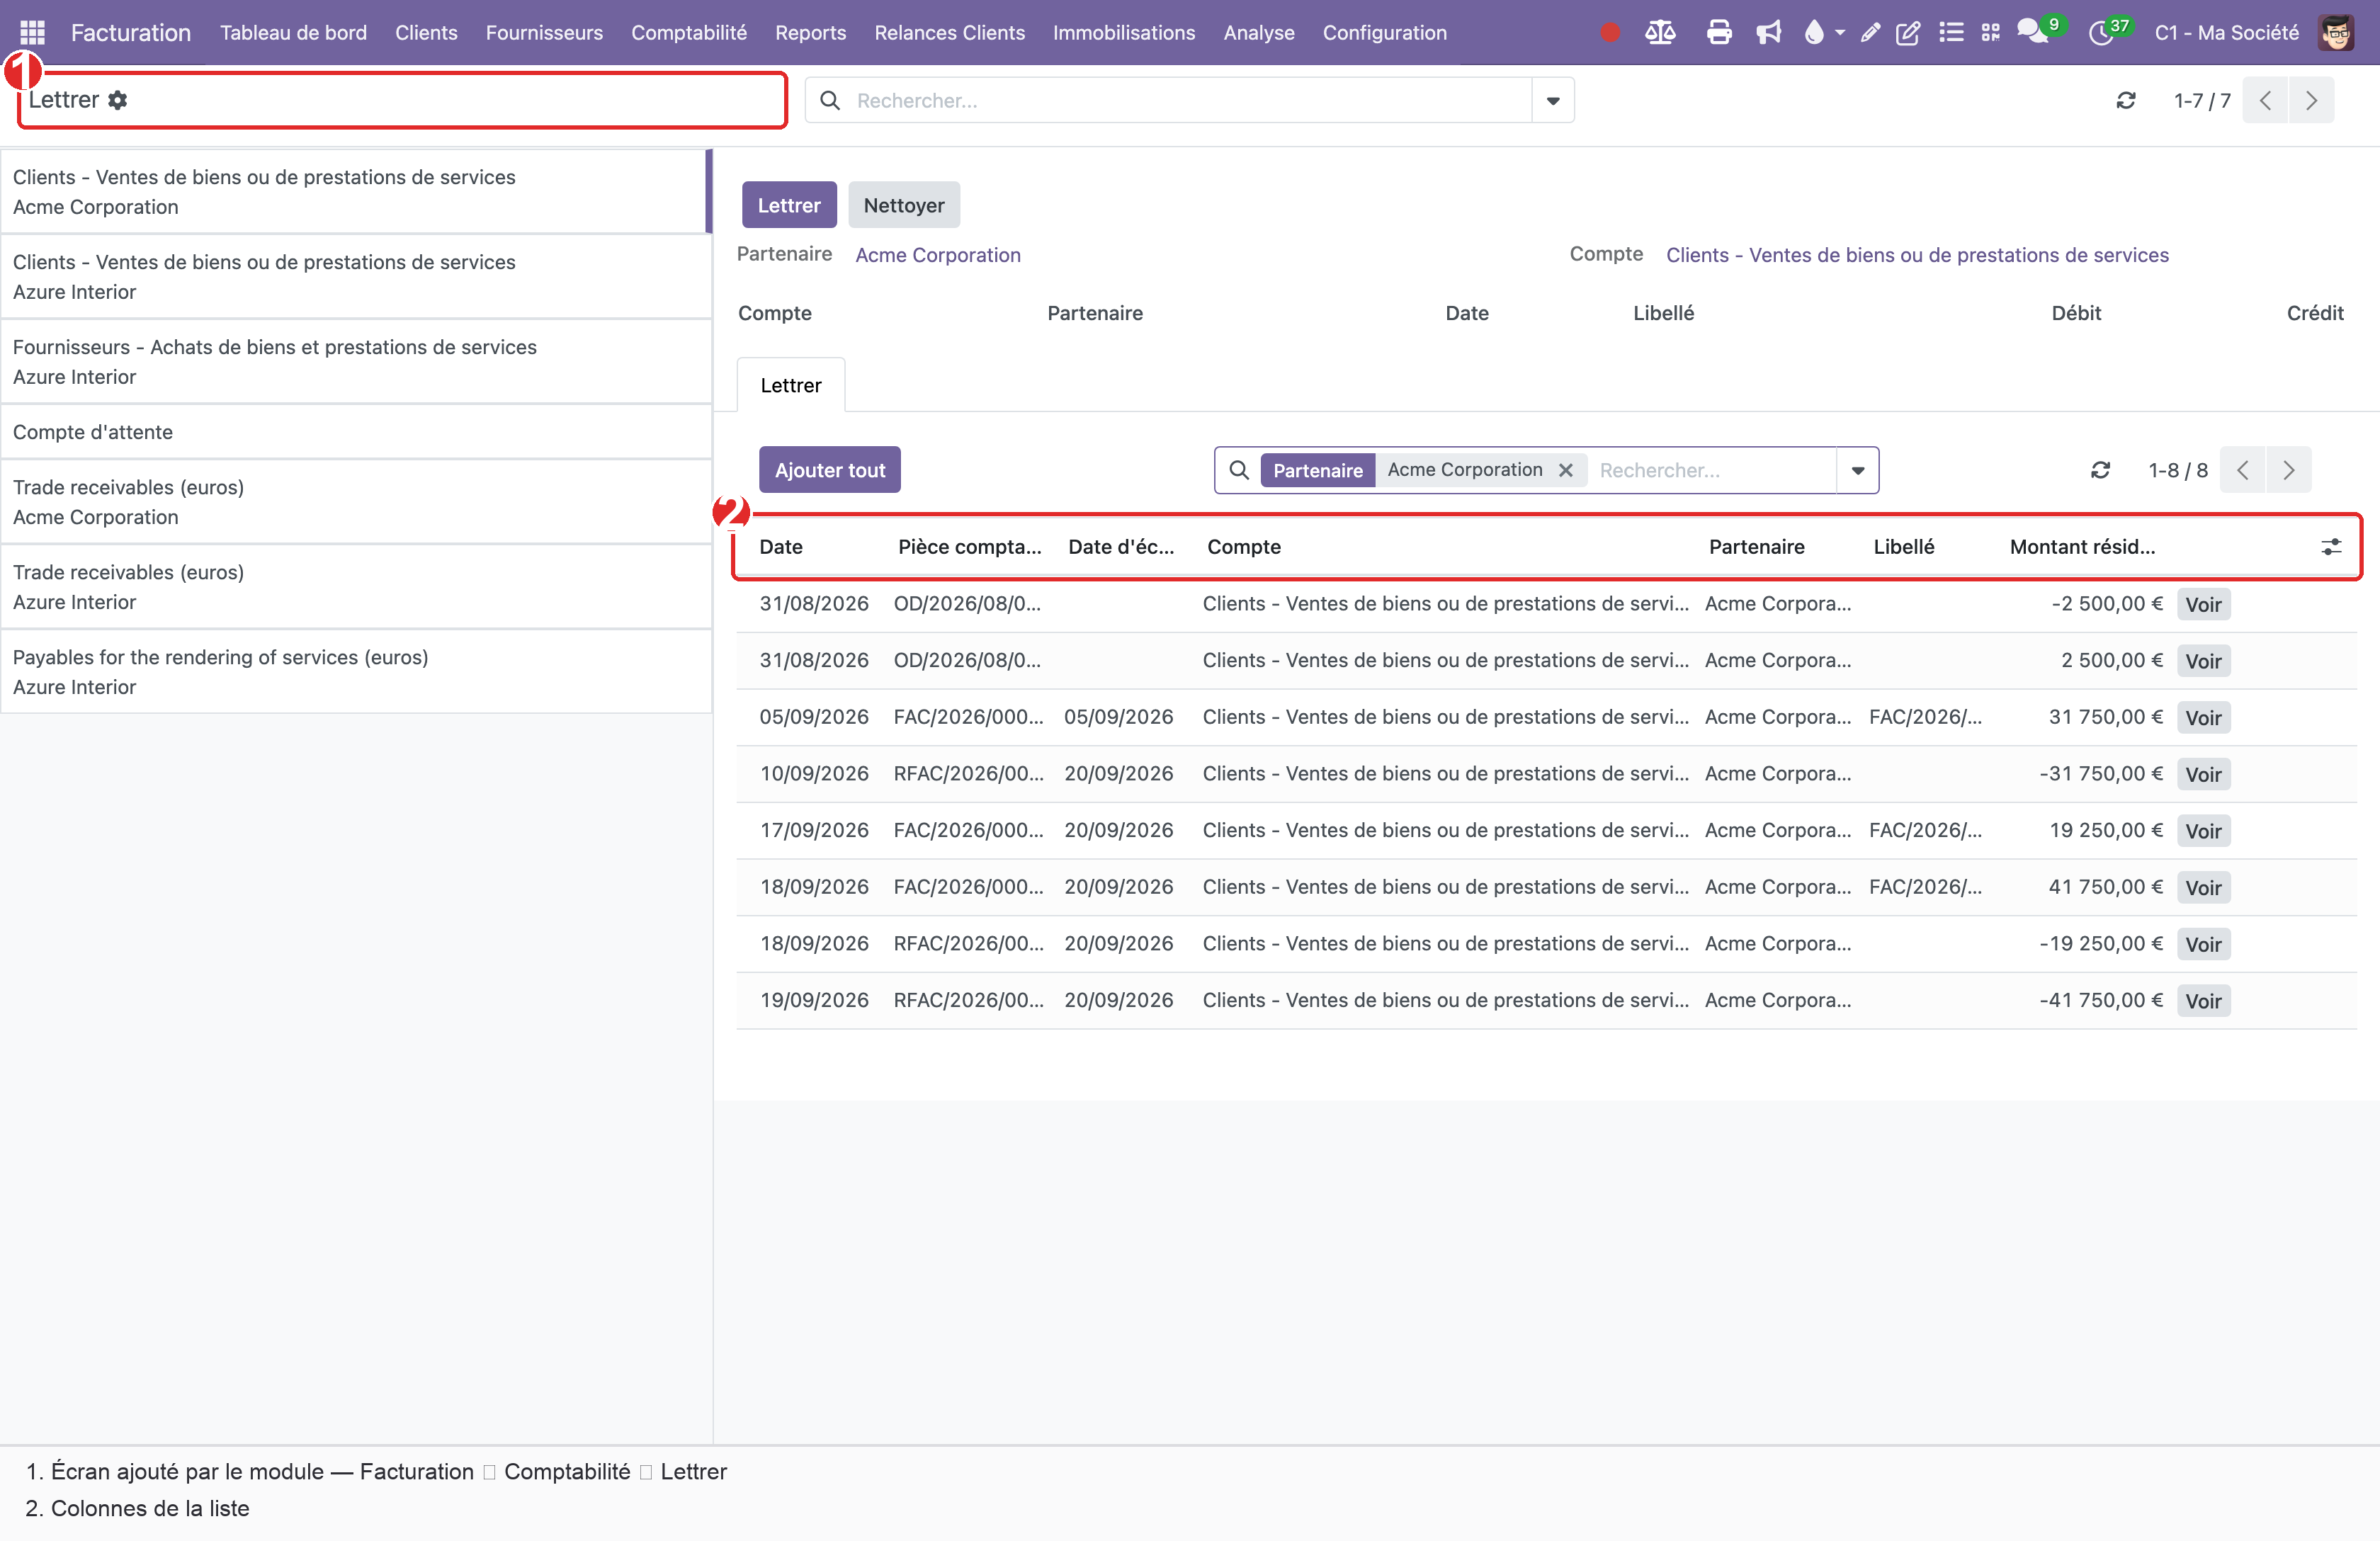This screenshot has height=1541, width=2380.
Task: Click the QR code icon
Action: pos(1991,32)
